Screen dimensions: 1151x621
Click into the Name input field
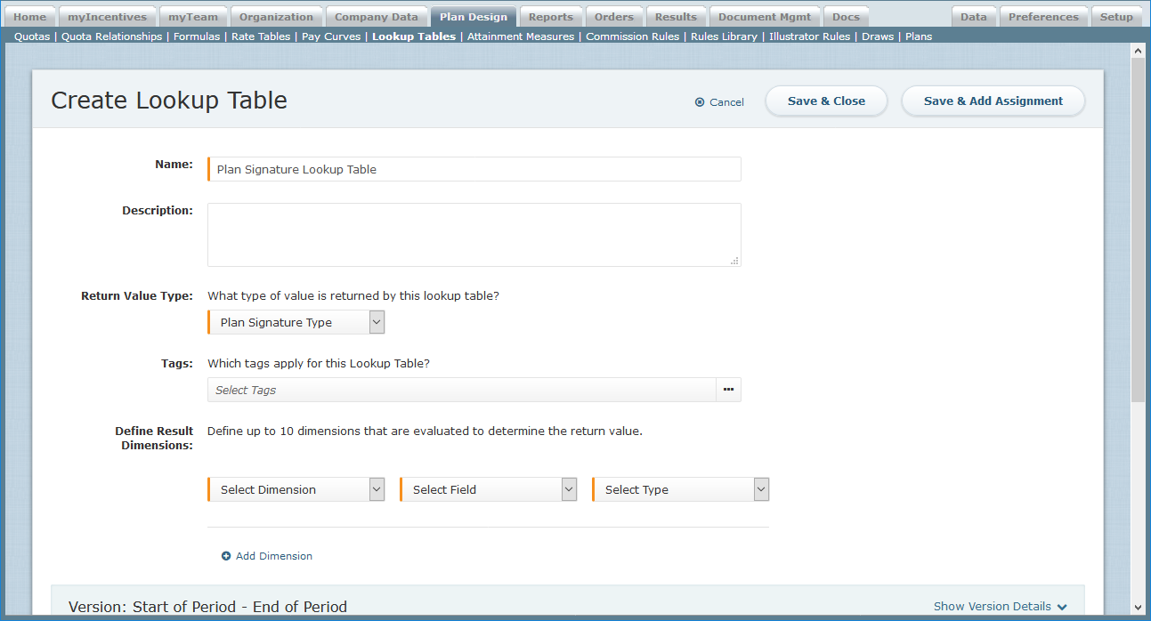[x=474, y=169]
